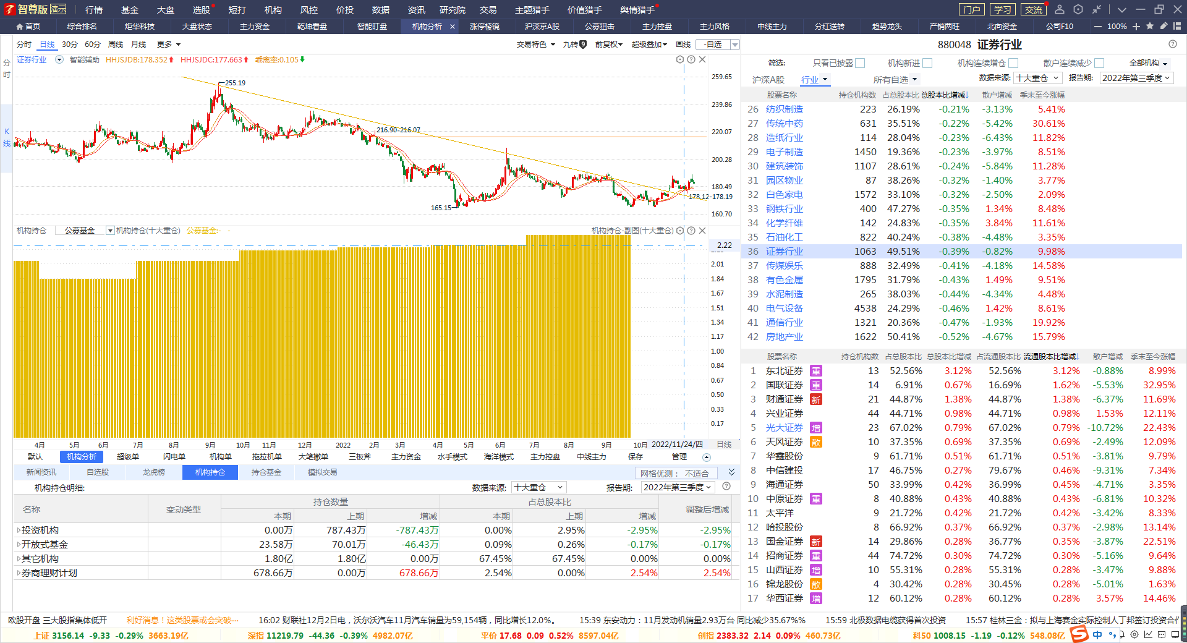Toggle 只看已披露 checkbox
This screenshot has height=643, width=1187.
point(860,63)
